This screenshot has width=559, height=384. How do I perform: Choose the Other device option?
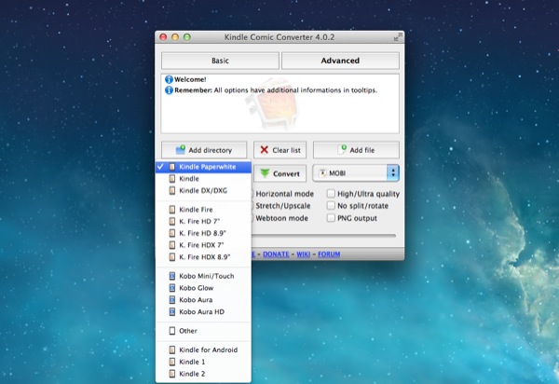pos(203,331)
